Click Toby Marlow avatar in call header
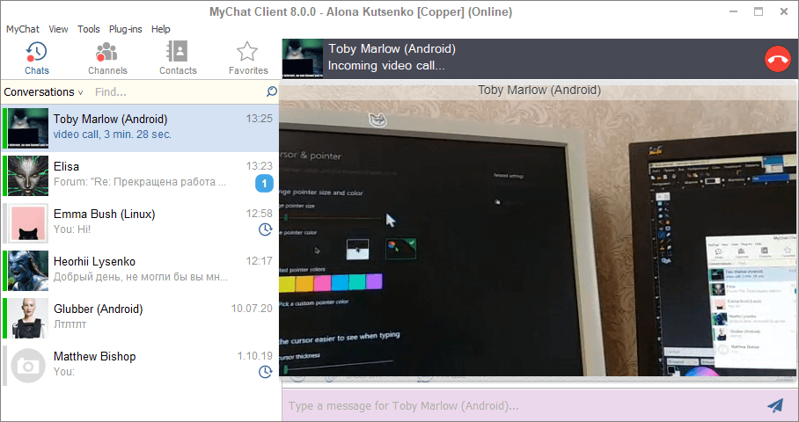 click(x=303, y=59)
